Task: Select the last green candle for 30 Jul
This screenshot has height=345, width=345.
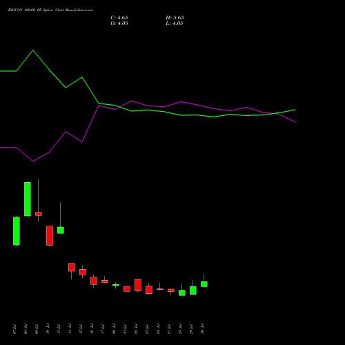Action: coord(204,284)
